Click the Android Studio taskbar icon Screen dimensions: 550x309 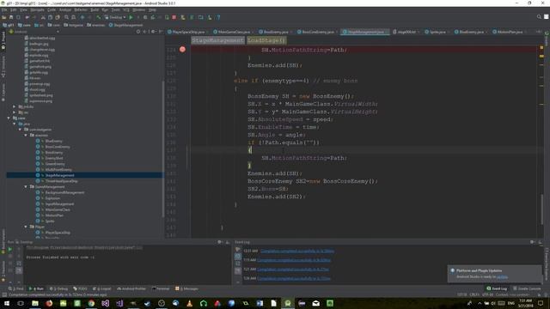[x=288, y=303]
